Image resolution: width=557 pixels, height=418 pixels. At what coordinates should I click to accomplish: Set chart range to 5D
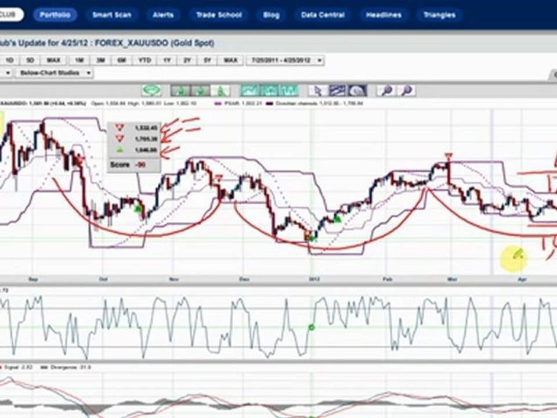coord(30,60)
